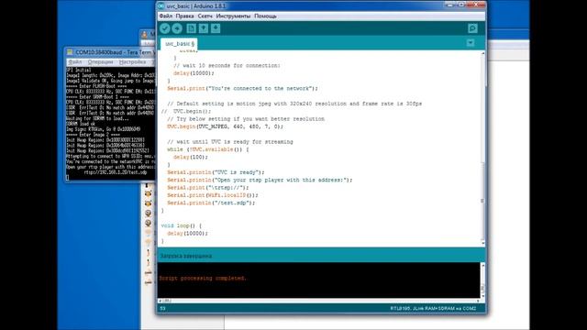Click the line number 53 in status bar

pos(162,308)
